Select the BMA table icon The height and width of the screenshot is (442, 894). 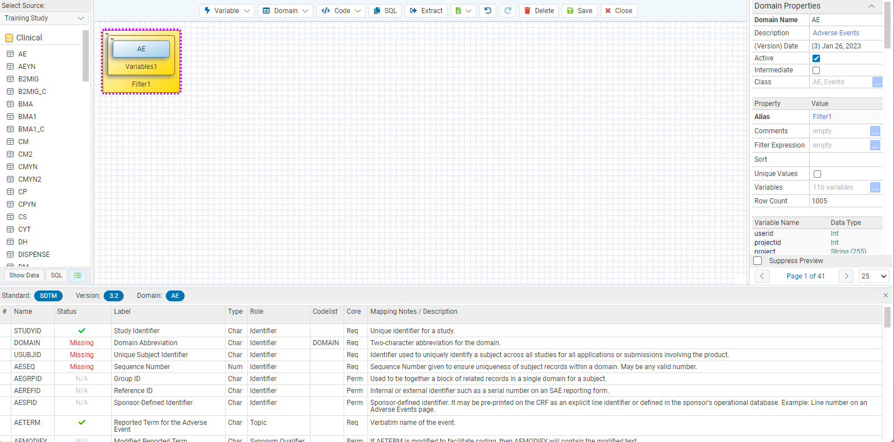tap(10, 104)
